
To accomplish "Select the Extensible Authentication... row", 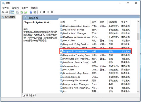I will click(x=95, y=88).
